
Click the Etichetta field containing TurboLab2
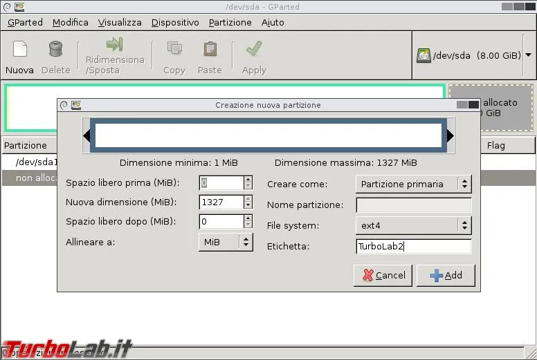coord(414,246)
